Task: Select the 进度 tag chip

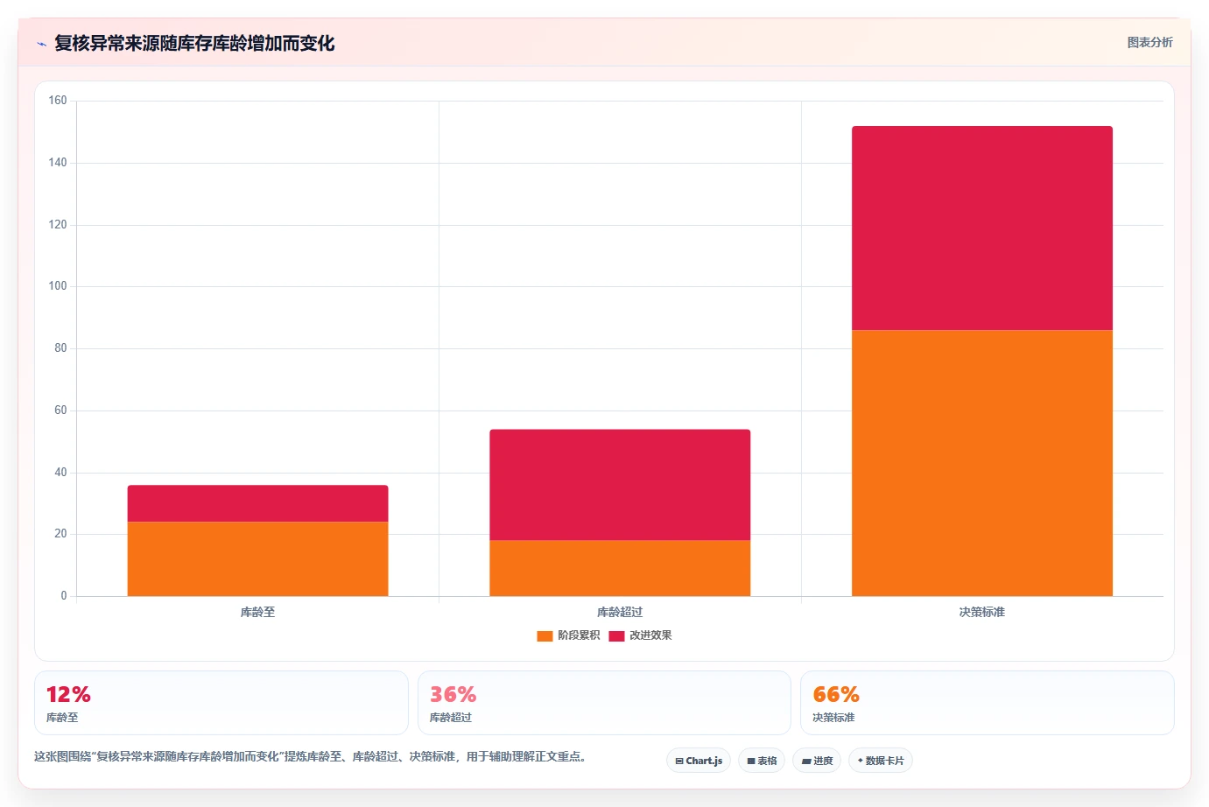Action: pyautogui.click(x=817, y=761)
